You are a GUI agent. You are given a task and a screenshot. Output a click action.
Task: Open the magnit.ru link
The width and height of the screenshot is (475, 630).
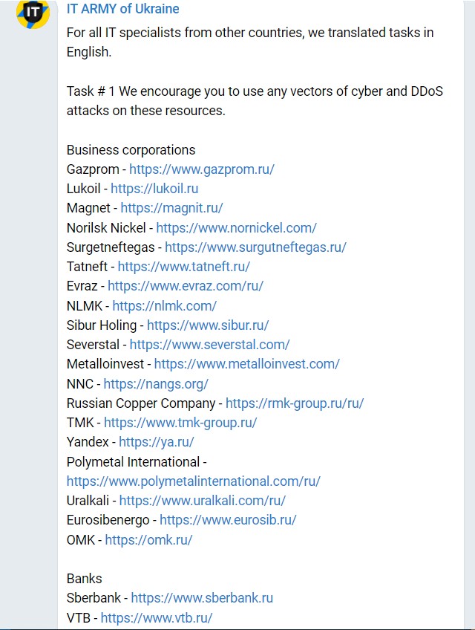point(171,208)
